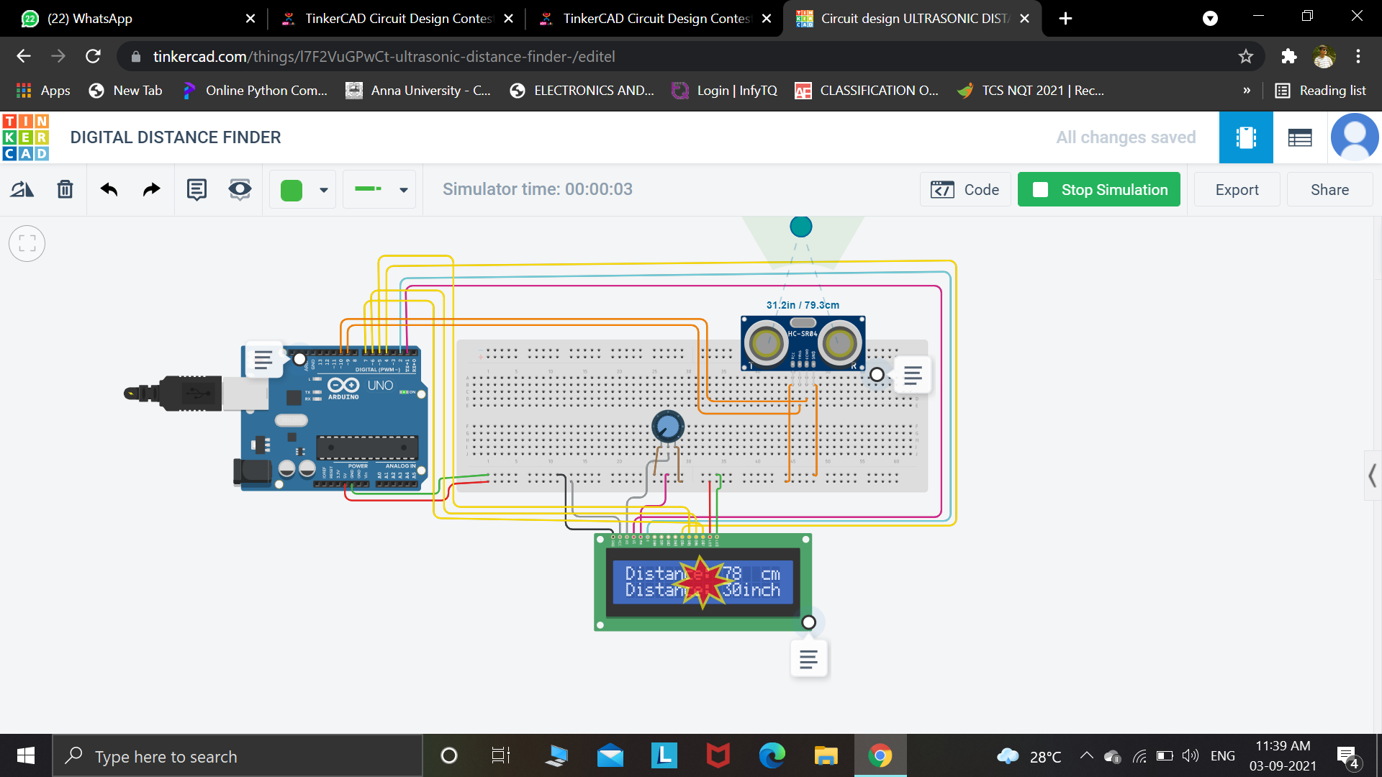Screen dimensions: 1382x777
Task: Open Microsoft Edge from taskbar
Action: coord(772,755)
